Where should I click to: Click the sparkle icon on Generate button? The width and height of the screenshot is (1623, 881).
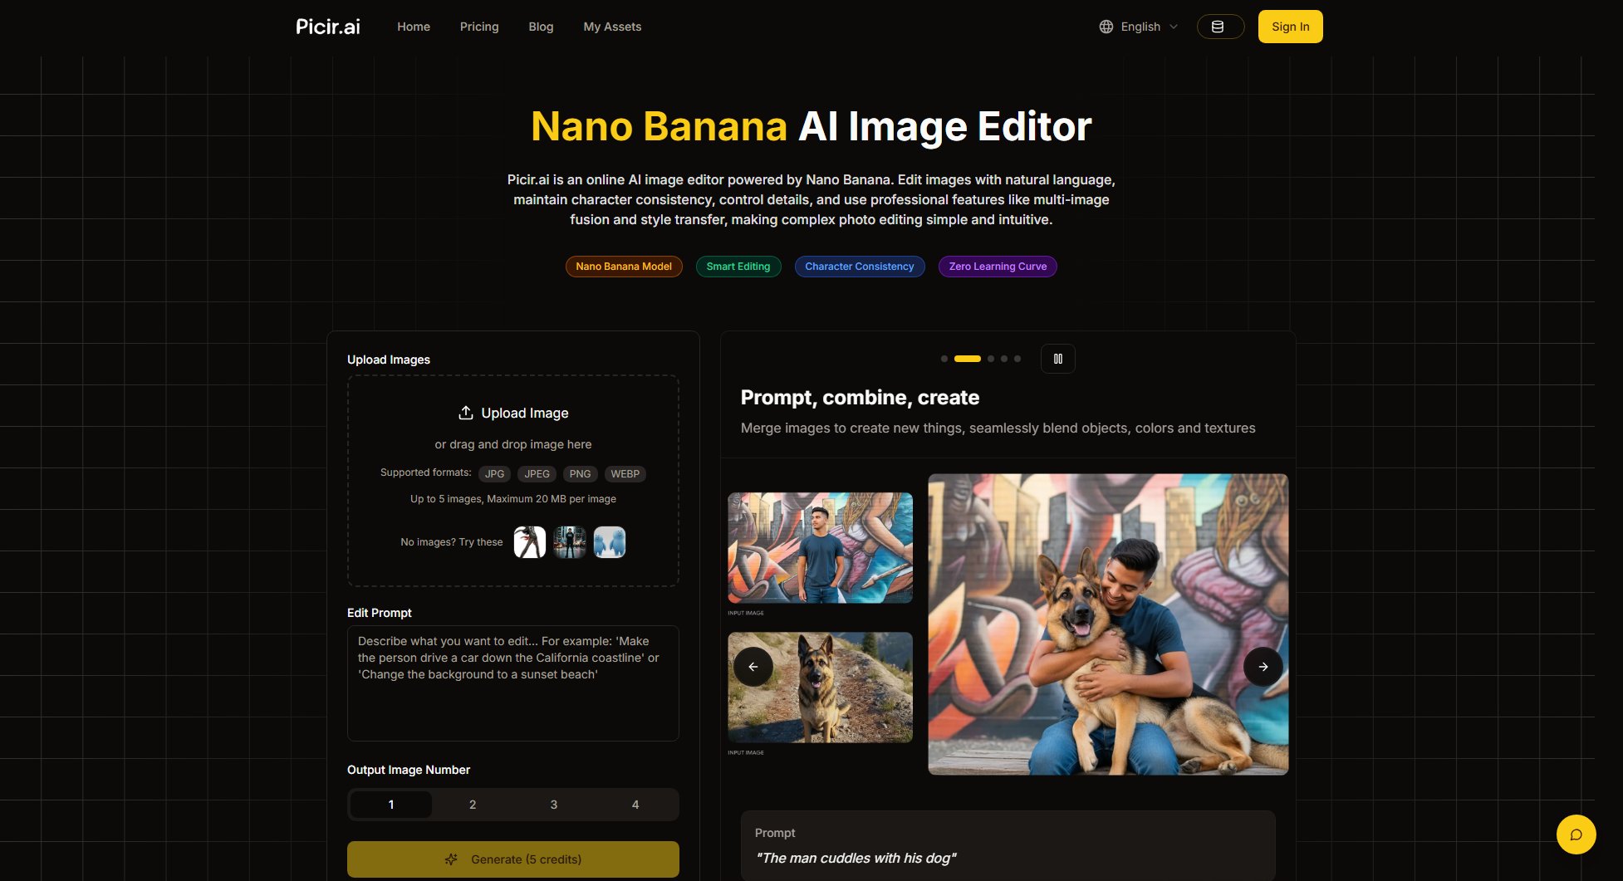click(451, 859)
